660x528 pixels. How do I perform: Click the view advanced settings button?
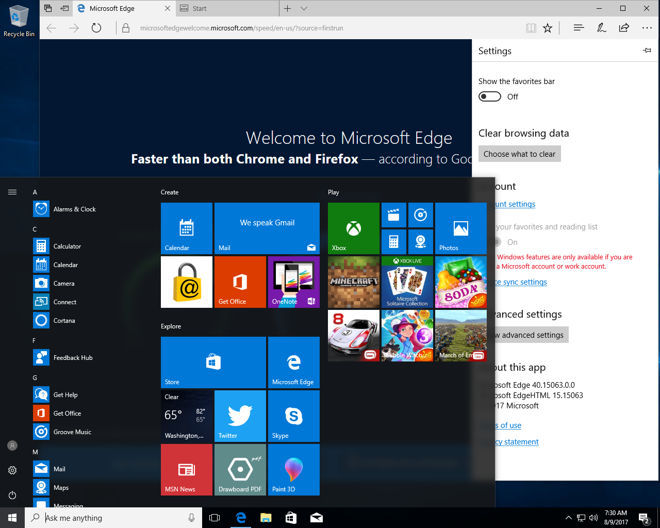(x=532, y=335)
